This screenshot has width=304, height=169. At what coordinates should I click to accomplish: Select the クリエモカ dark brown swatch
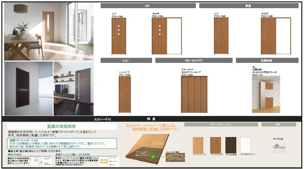tap(231, 145)
